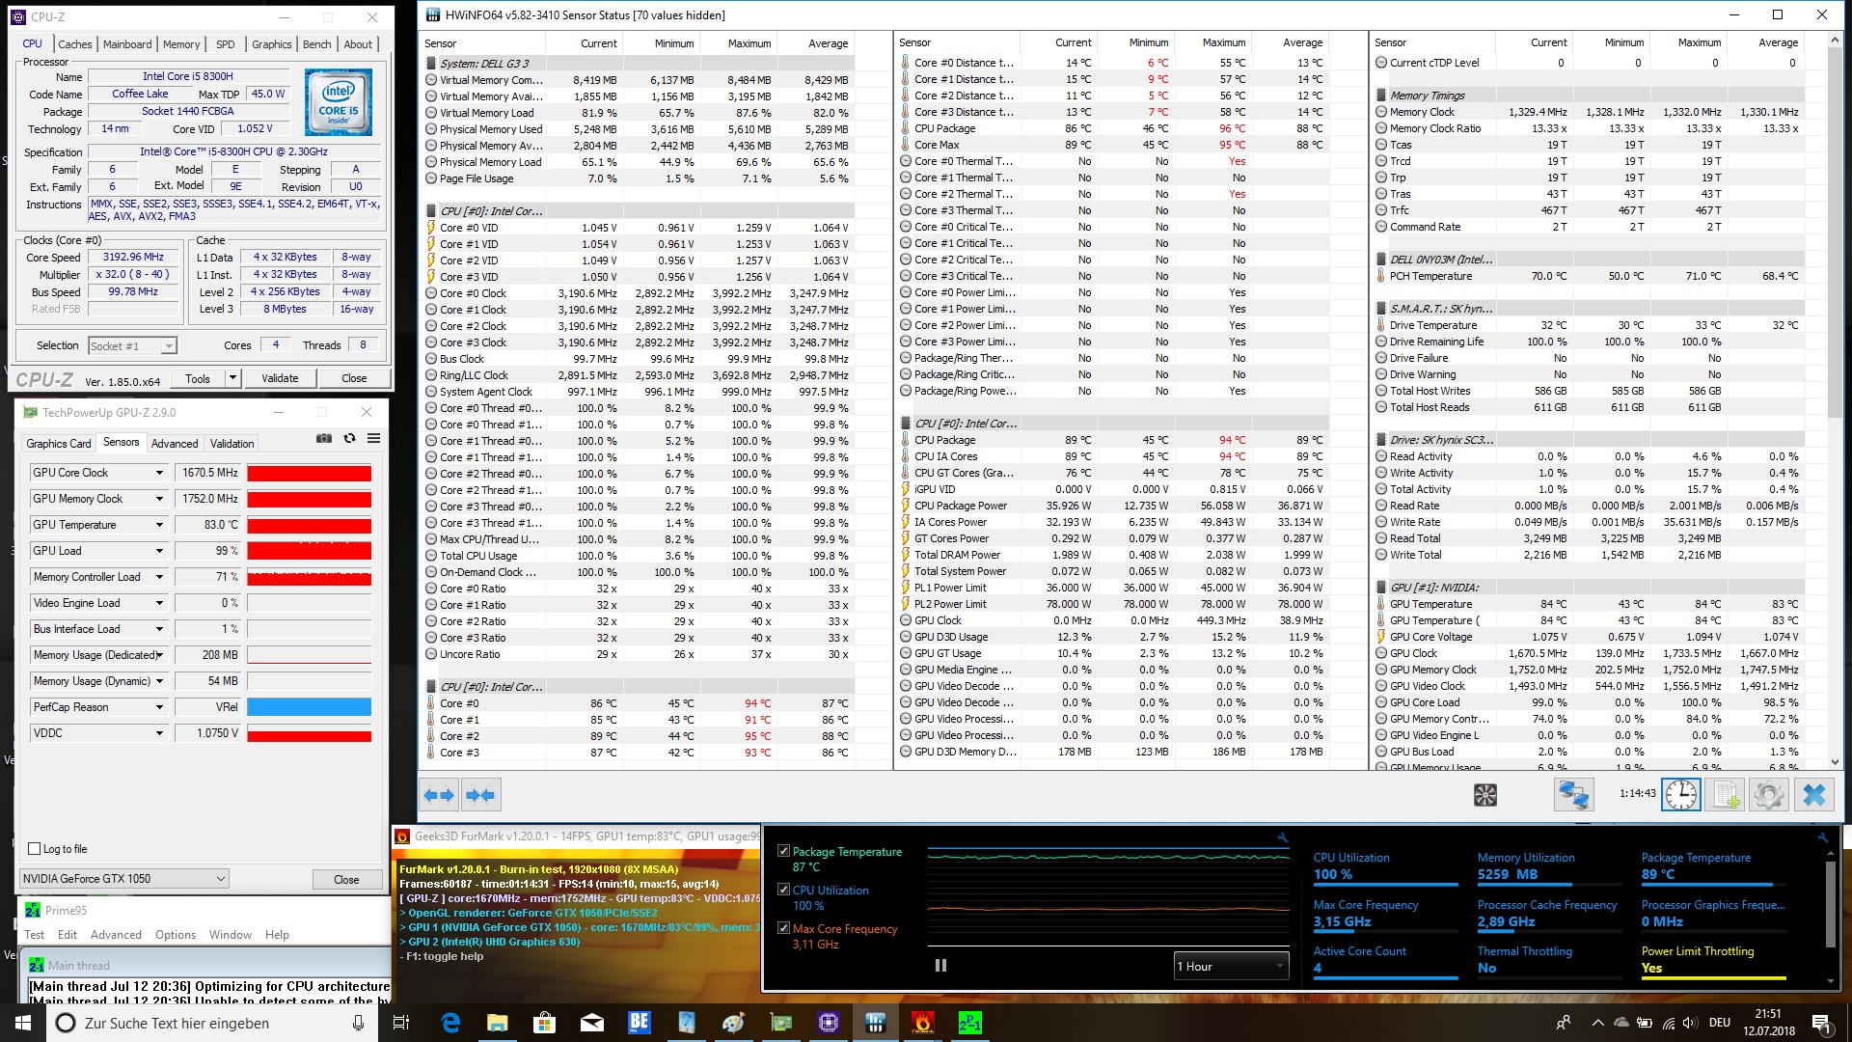Screen dimensions: 1852x1042
Task: Open File Explorer from taskbar
Action: (498, 1023)
